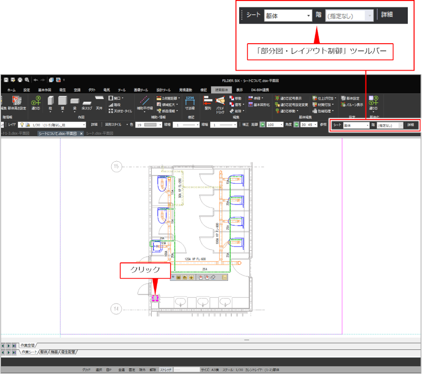Toggle the 距離 ON indicator button
This screenshot has height=374, width=423.
coord(262,125)
